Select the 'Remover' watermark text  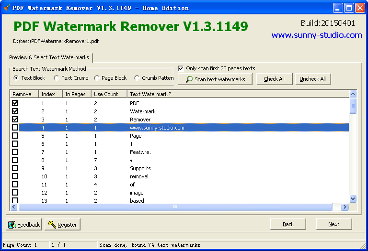click(x=140, y=120)
